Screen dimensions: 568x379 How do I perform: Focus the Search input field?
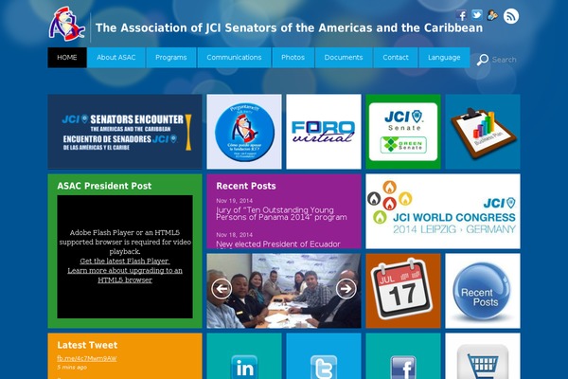505,60
